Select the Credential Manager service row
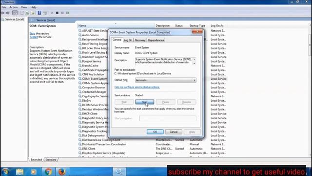Viewport: 312px width, 176px height. click(x=153, y=92)
